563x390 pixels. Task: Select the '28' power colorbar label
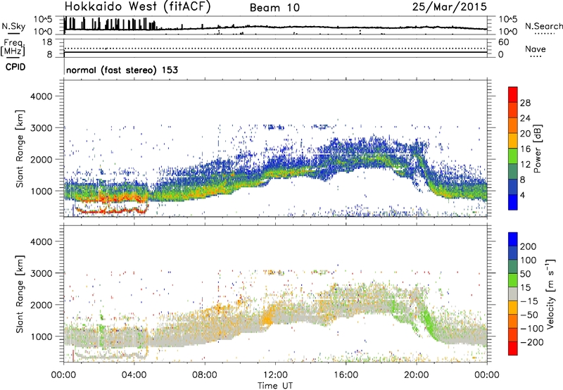[525, 103]
